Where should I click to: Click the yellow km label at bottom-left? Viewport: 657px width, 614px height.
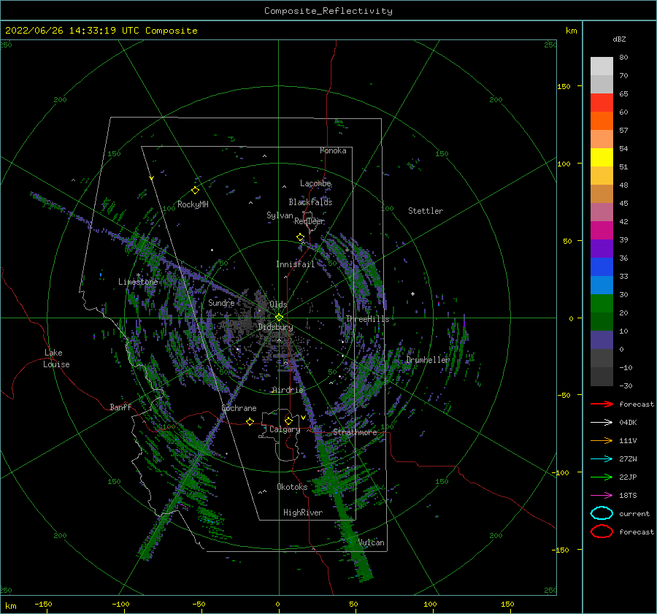click(x=10, y=606)
